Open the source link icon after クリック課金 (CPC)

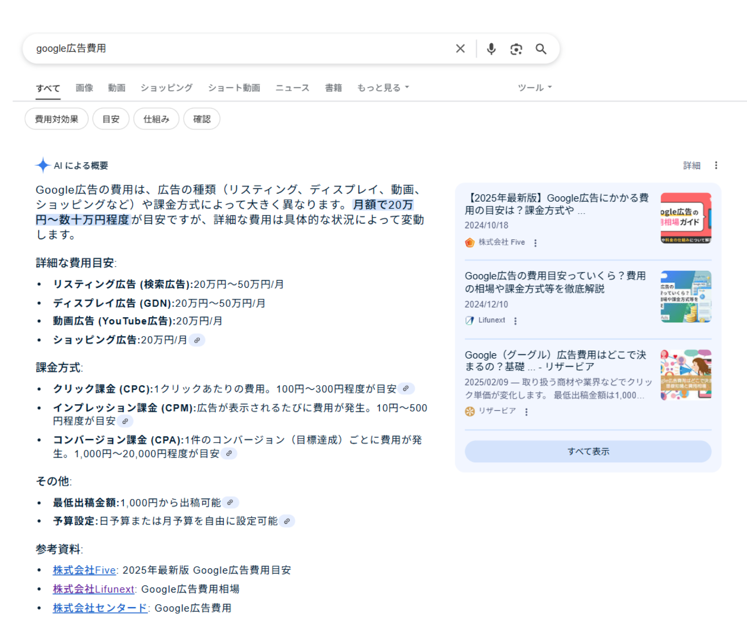tap(406, 388)
